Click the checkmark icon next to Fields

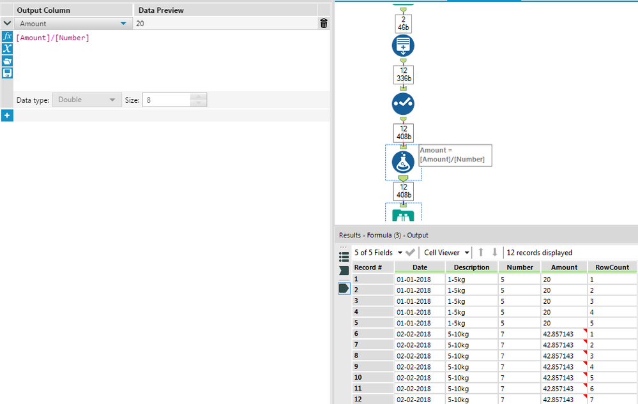[x=410, y=253]
